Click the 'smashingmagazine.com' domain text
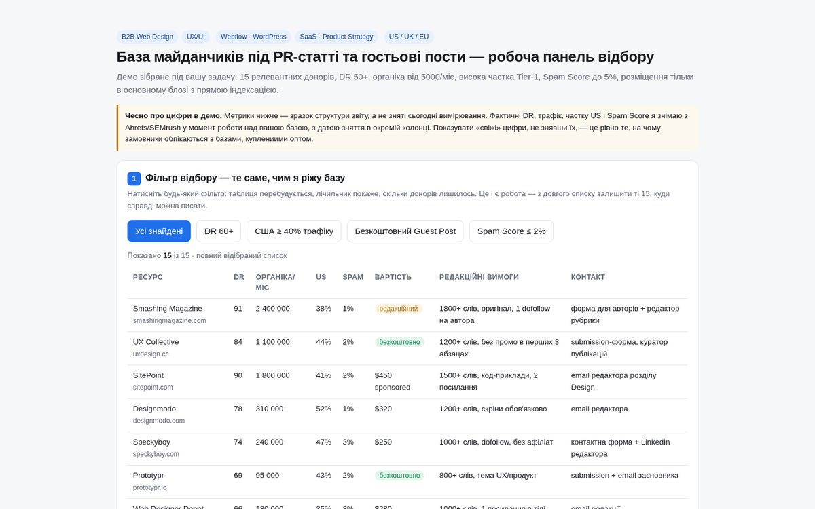The width and height of the screenshot is (815, 509). [169, 320]
